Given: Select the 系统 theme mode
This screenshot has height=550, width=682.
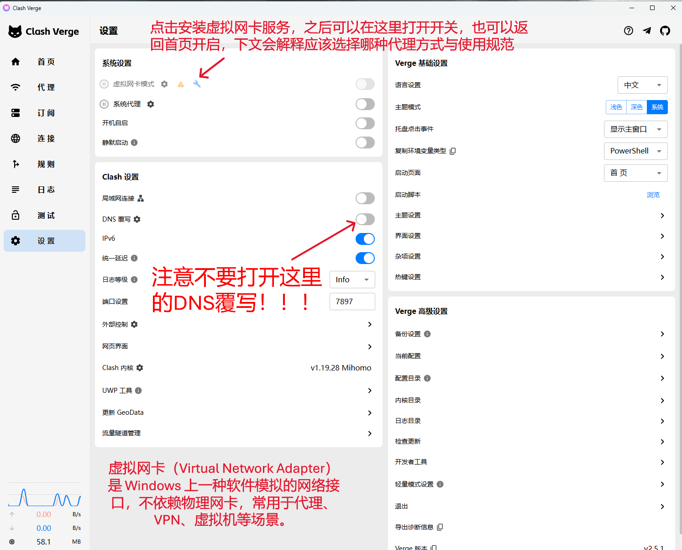Looking at the screenshot, I should point(657,107).
